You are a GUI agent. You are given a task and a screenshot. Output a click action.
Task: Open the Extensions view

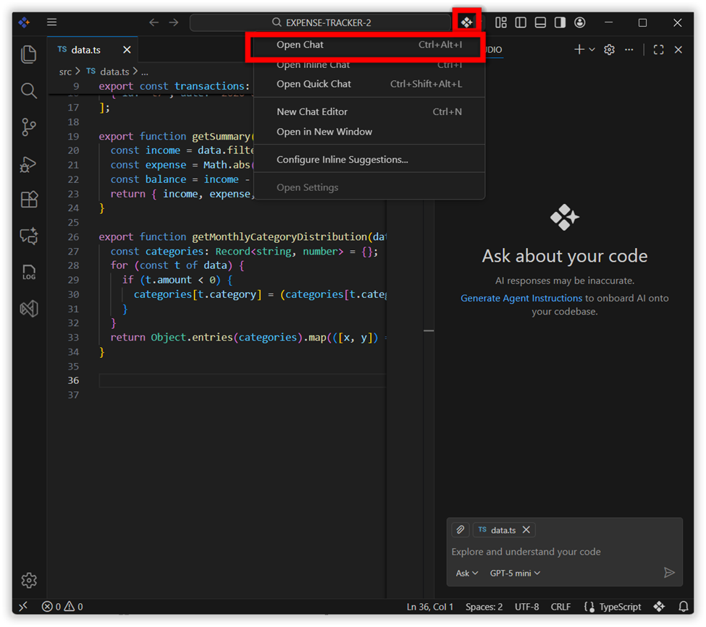(x=29, y=200)
